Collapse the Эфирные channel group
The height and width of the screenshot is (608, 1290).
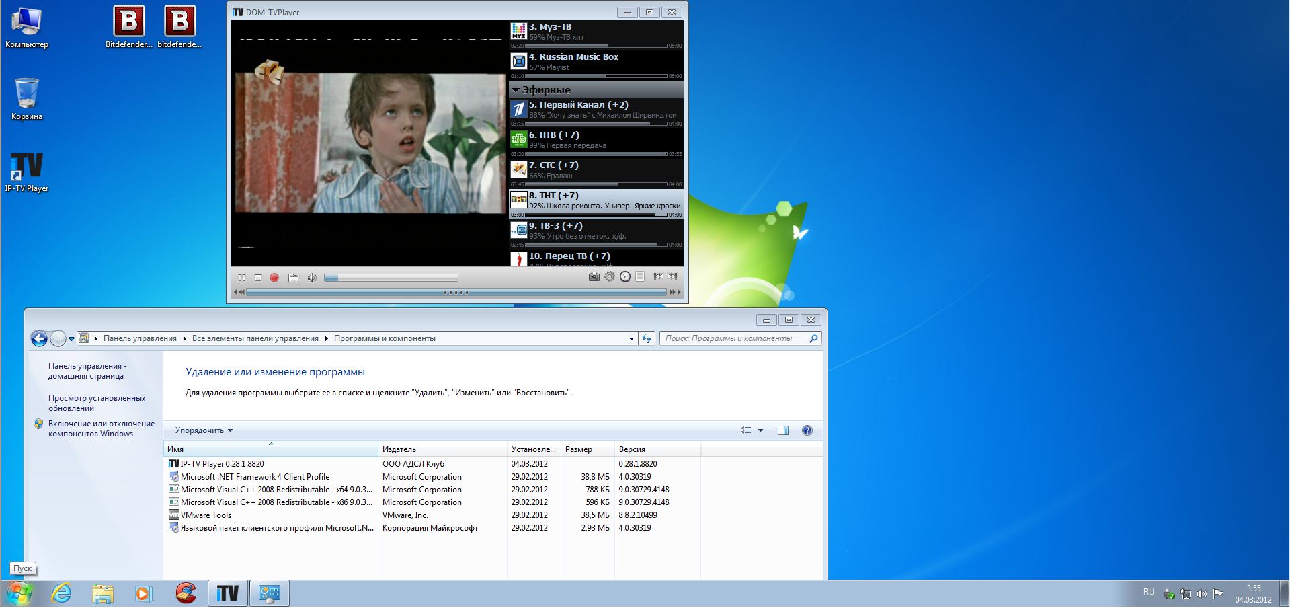516,90
